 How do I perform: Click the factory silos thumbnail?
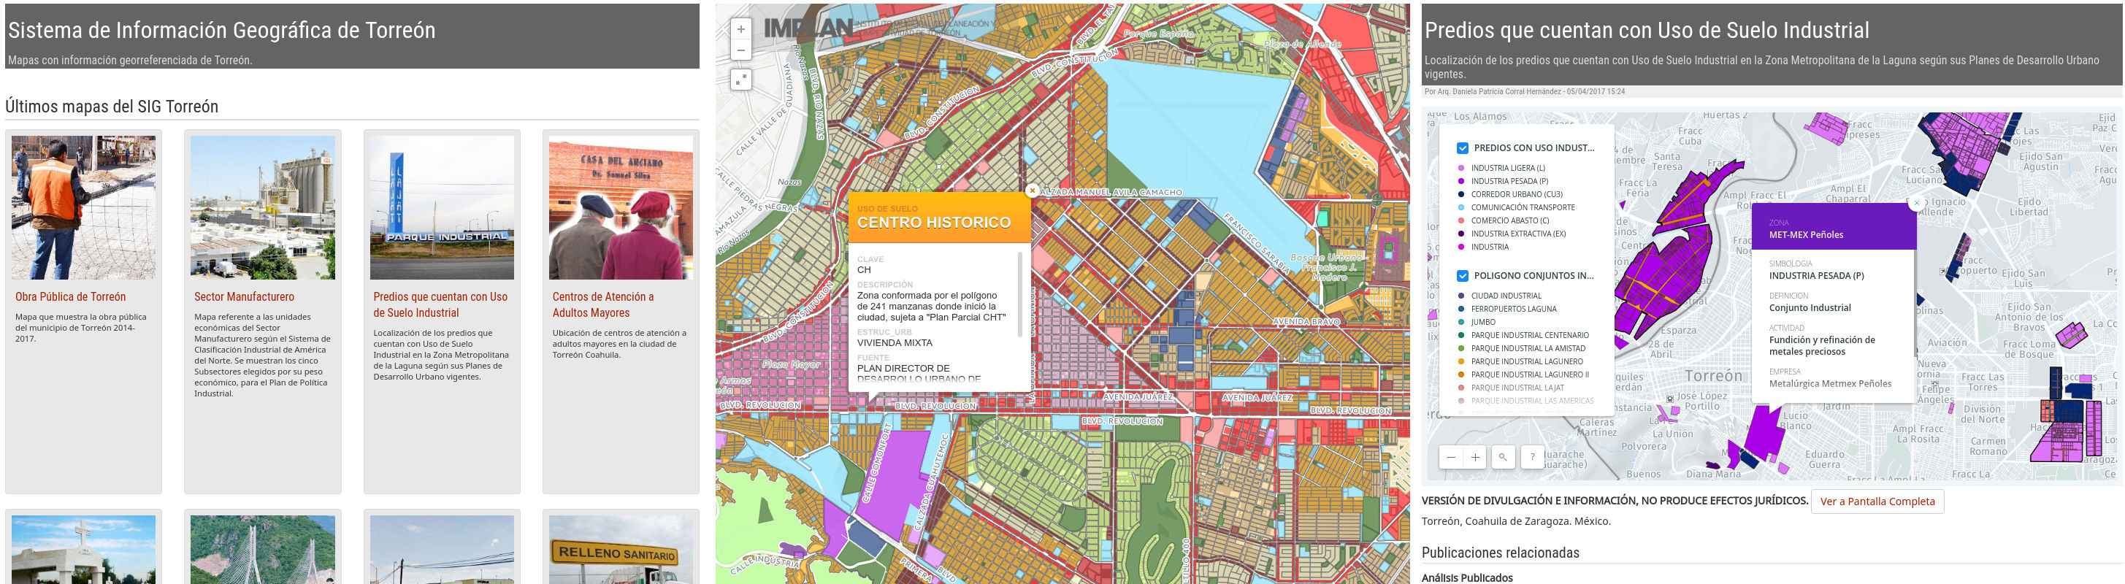(262, 208)
